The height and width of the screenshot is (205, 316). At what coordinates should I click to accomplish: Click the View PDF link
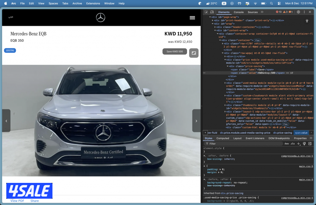point(17,201)
